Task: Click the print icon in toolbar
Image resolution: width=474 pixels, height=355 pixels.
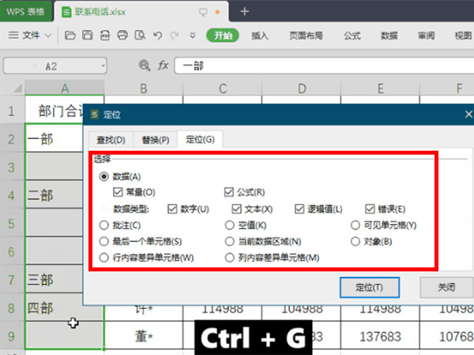Action: click(122, 35)
